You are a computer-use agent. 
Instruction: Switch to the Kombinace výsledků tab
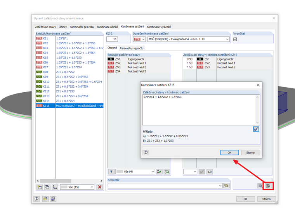(159, 27)
